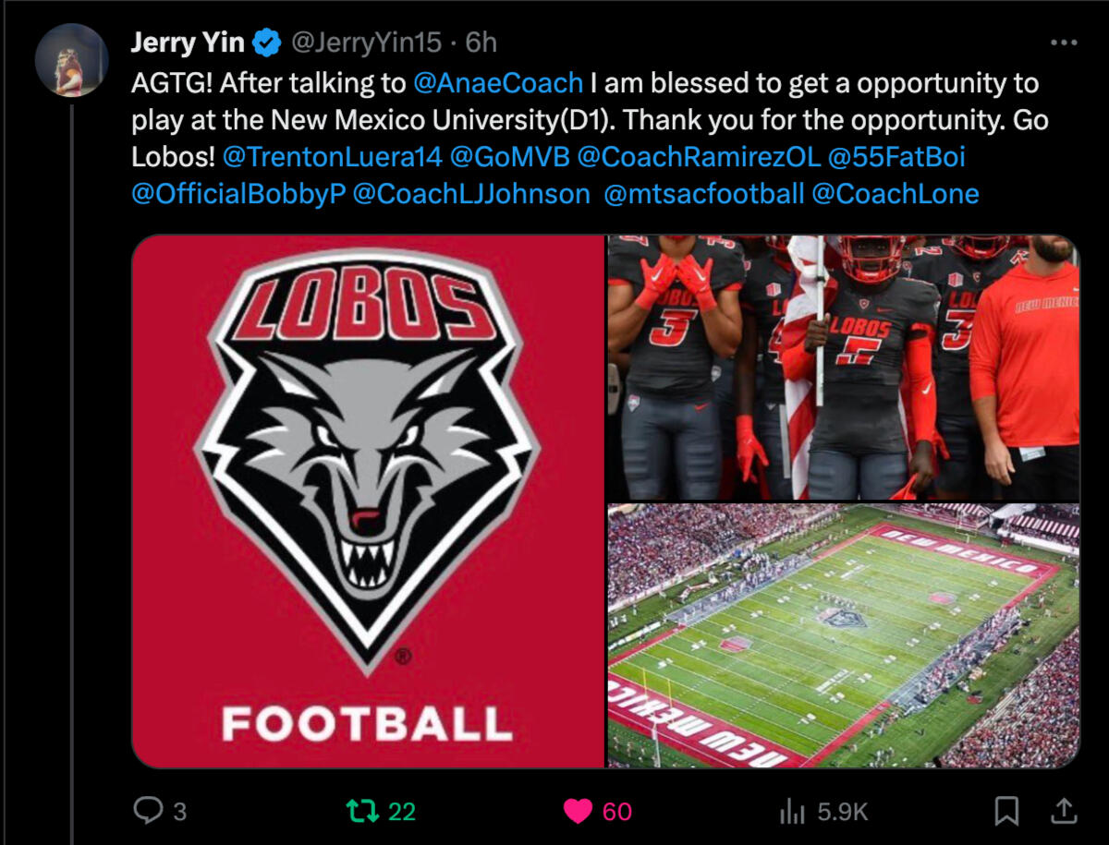
Task: Open Jerry Yin's profile avatar
Action: tap(71, 60)
